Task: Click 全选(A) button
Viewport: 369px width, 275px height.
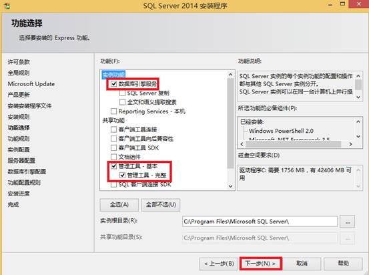Action: coord(119,205)
